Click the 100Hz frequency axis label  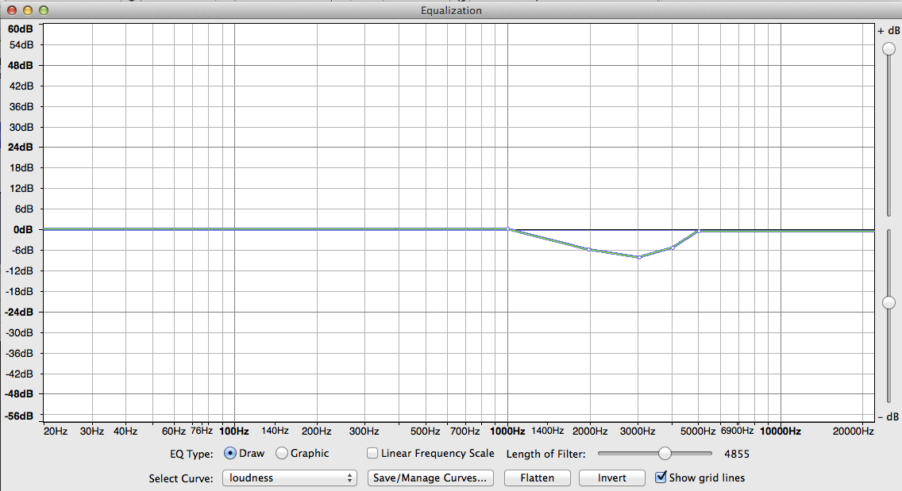click(234, 432)
